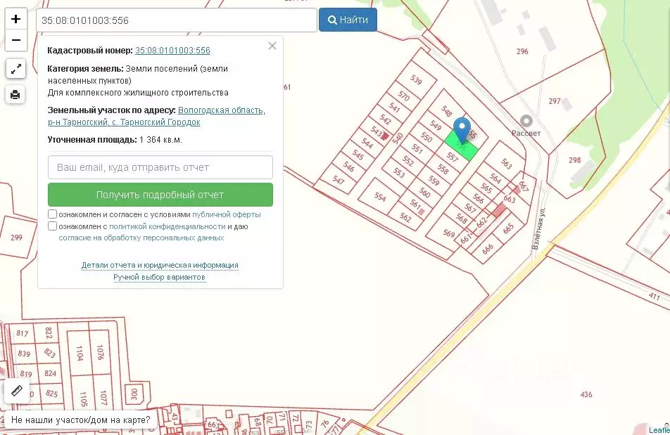This screenshot has width=670, height=435.
Task: Select parcel 553 on the map
Action: click(398, 172)
